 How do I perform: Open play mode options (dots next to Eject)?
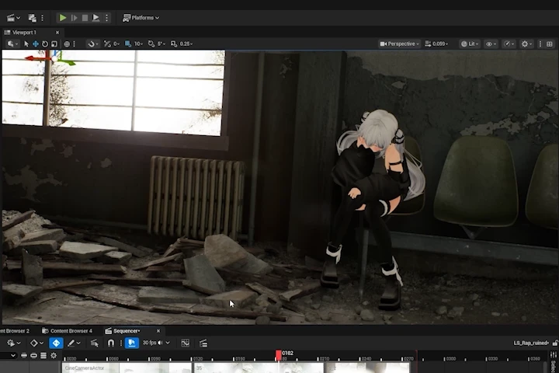(x=106, y=18)
